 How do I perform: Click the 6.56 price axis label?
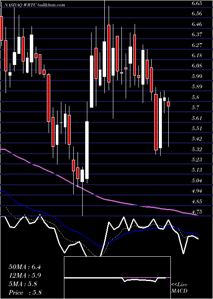click(197, 14)
